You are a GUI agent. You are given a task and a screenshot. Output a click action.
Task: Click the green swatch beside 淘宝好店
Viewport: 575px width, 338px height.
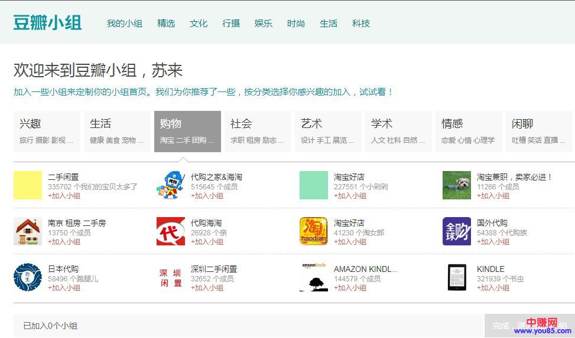tap(313, 185)
